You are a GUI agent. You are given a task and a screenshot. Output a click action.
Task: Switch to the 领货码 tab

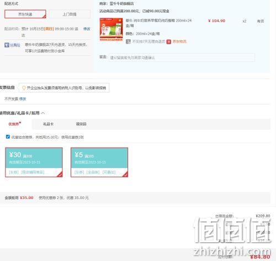tap(81, 124)
